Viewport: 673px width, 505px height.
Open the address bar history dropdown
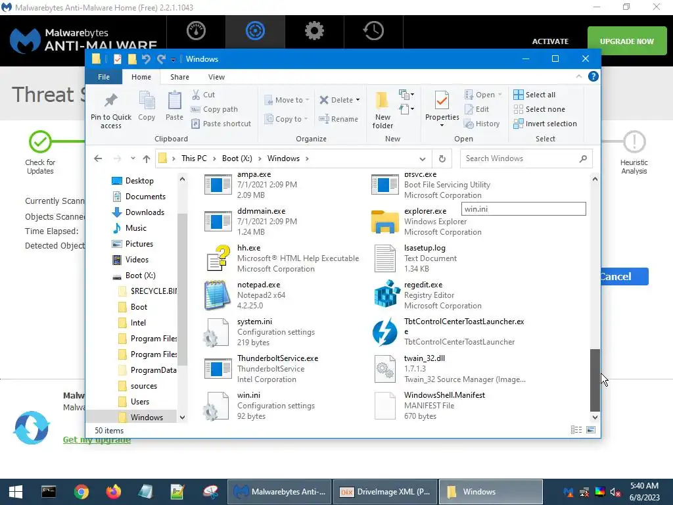coord(423,159)
